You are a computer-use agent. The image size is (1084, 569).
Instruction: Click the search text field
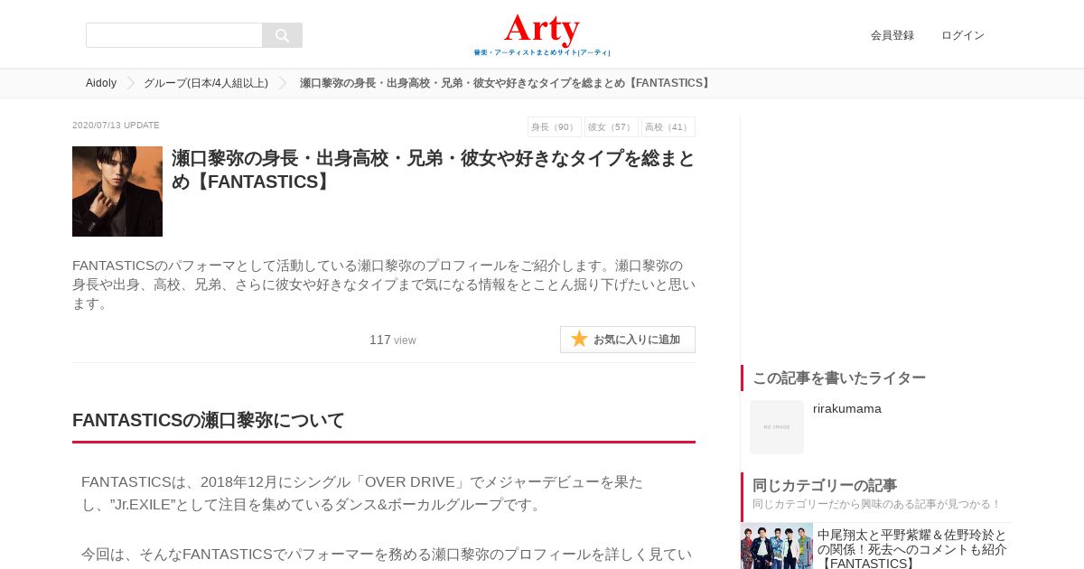coord(174,35)
